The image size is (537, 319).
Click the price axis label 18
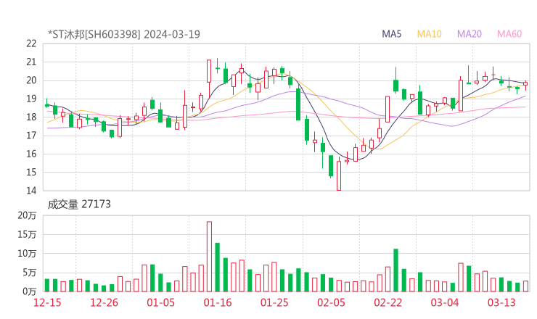pyautogui.click(x=31, y=117)
